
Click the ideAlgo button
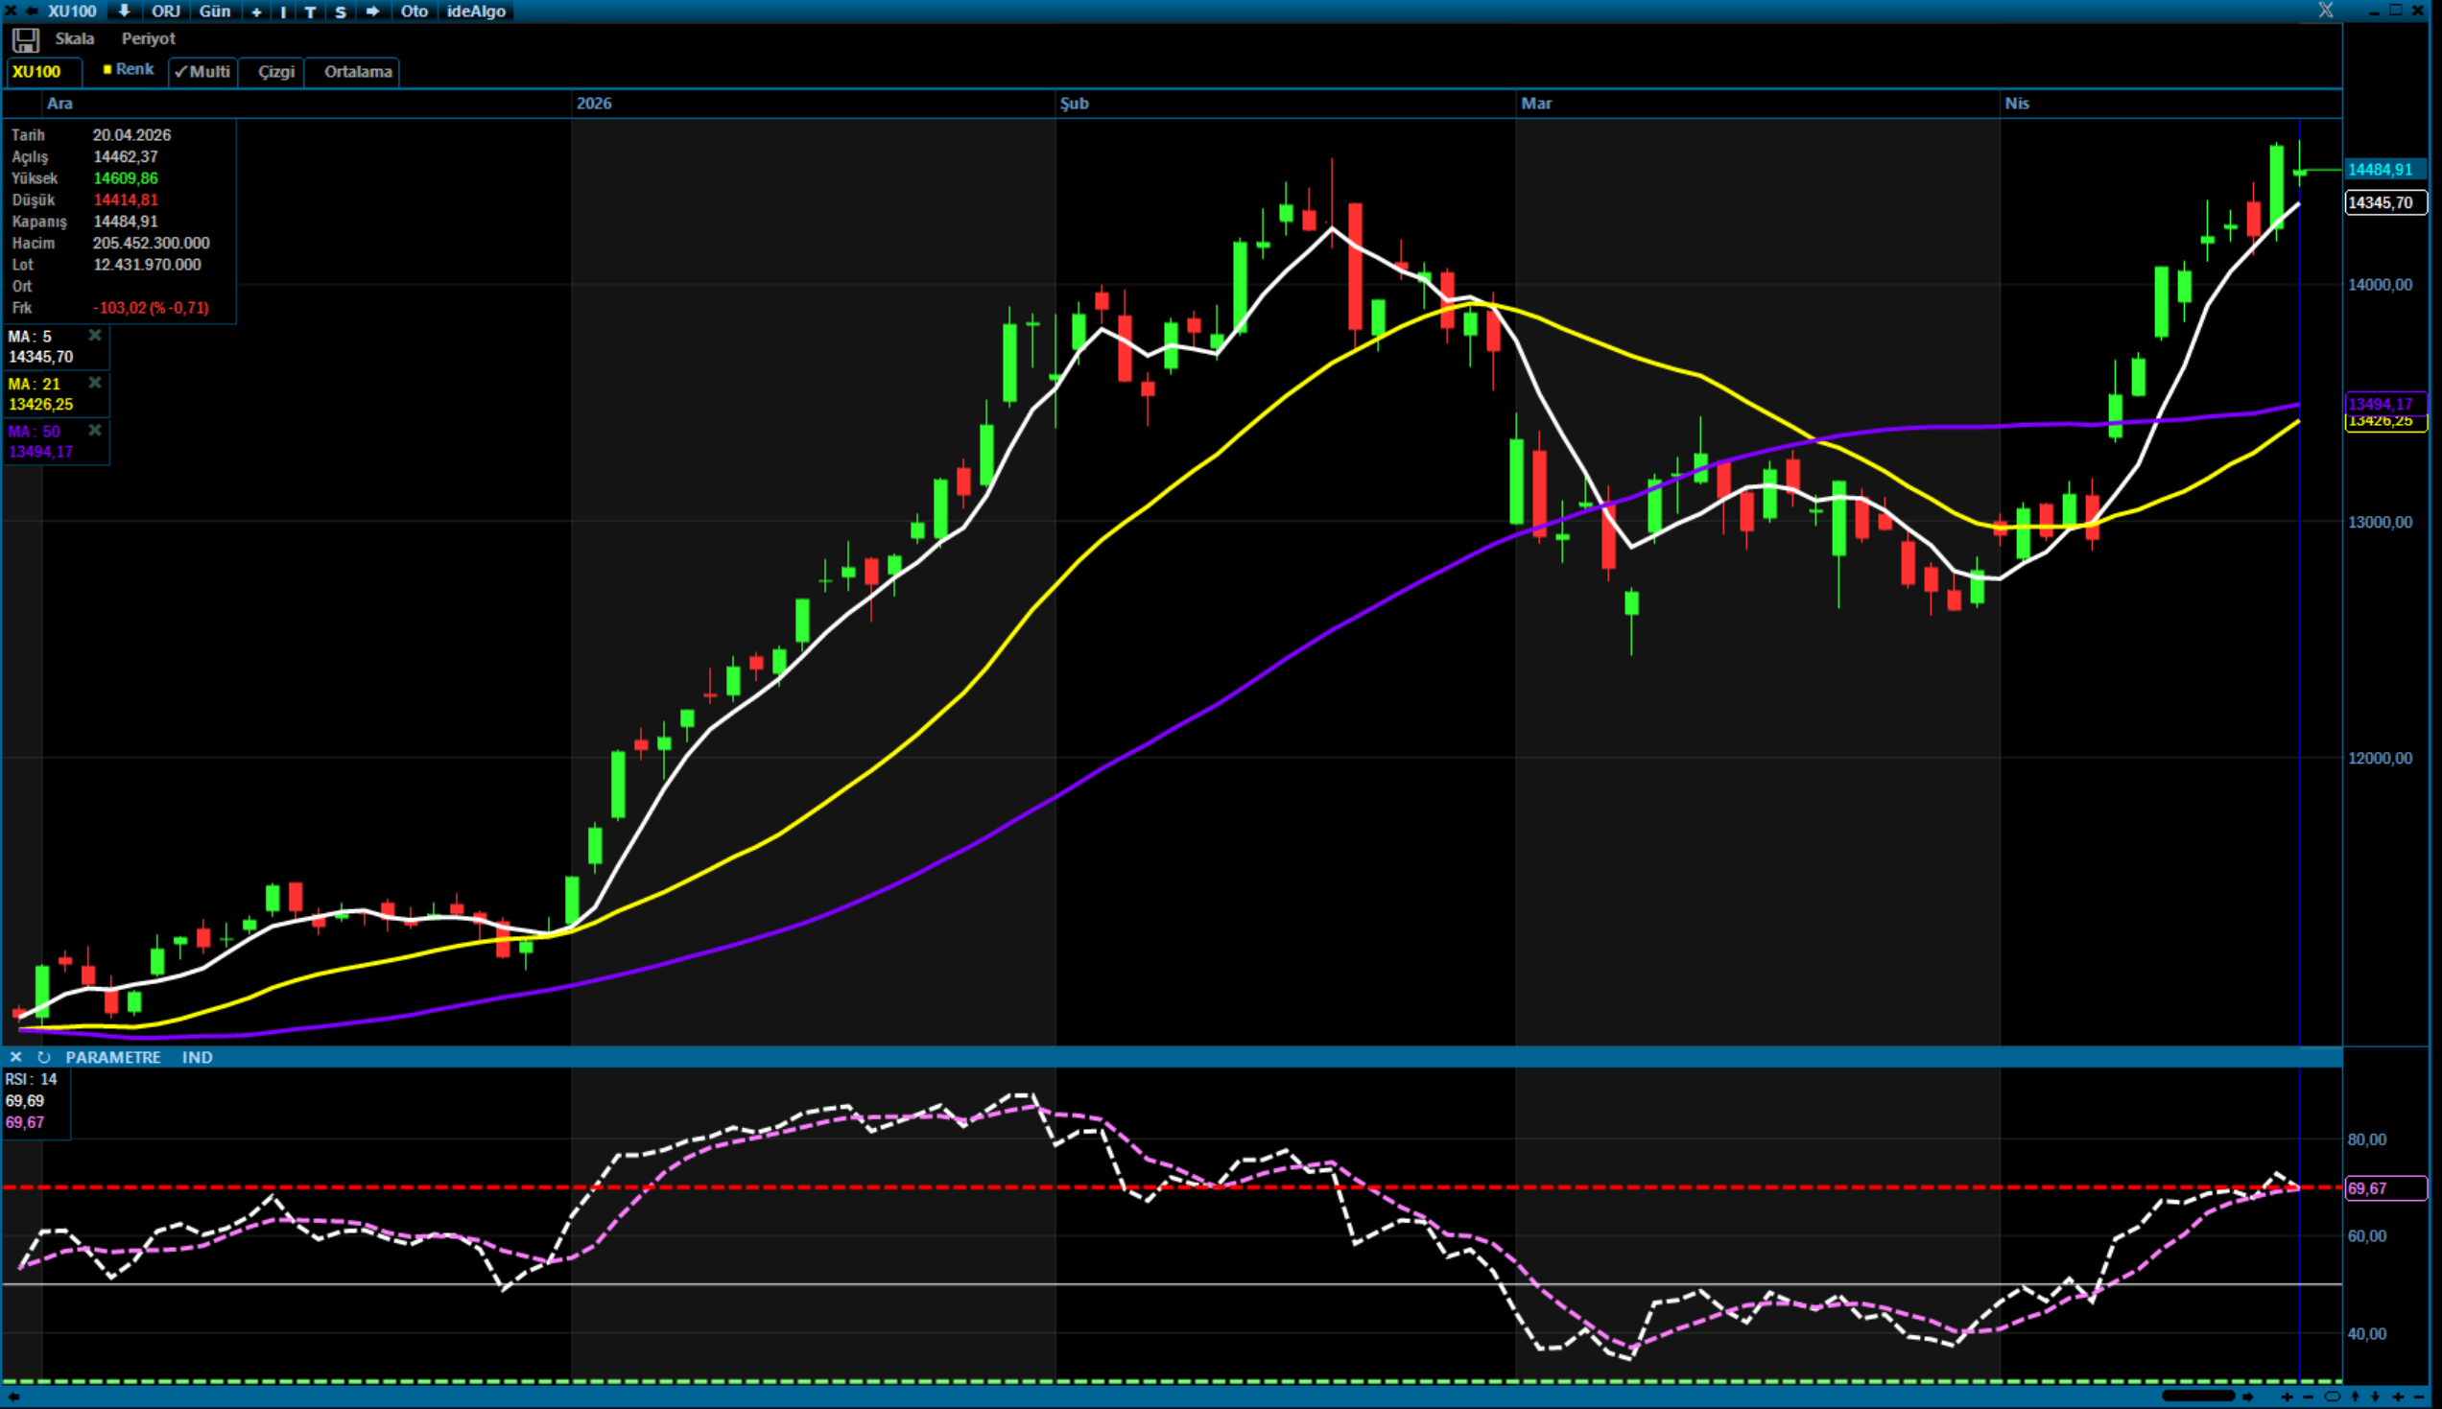[x=476, y=11]
